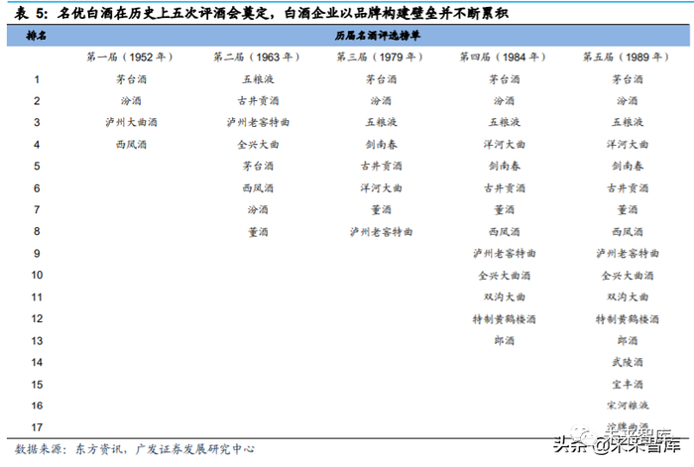Click 五粮液 in the 1963 column
Viewport: 694px width, 467px height.
[258, 79]
